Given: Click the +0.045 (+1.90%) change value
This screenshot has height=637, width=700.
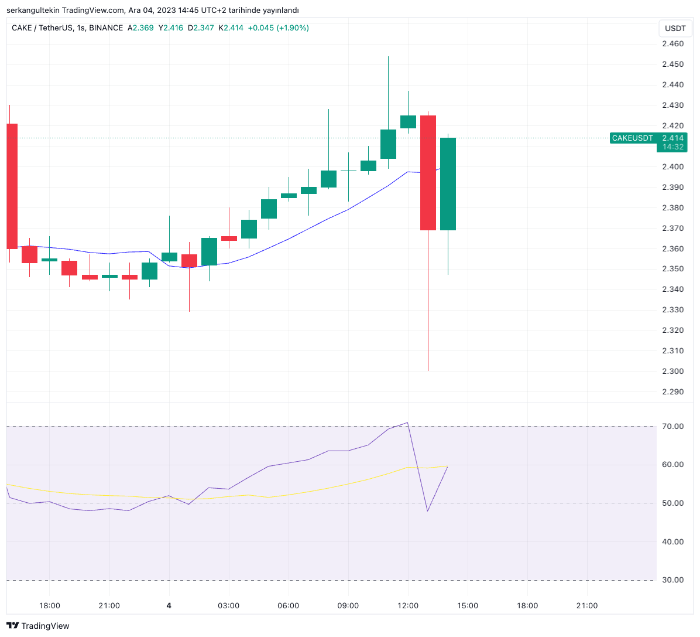Looking at the screenshot, I should (278, 28).
